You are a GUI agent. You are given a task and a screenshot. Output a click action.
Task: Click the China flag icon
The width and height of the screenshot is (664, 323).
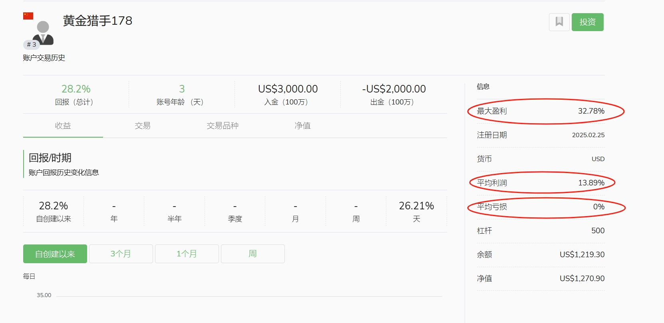coord(28,16)
